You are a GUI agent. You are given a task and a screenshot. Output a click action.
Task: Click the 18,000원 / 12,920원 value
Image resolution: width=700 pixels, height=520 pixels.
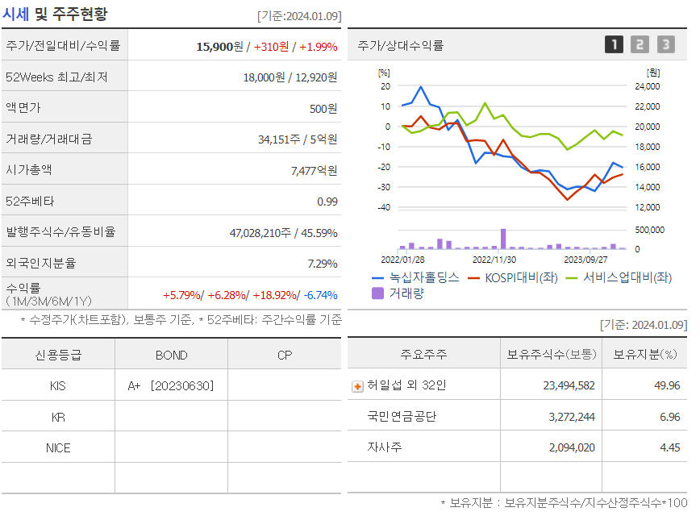290,77
